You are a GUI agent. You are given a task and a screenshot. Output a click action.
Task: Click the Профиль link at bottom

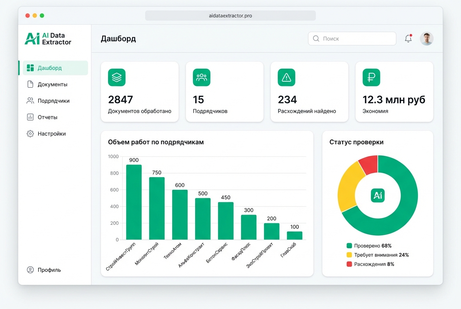(x=49, y=270)
